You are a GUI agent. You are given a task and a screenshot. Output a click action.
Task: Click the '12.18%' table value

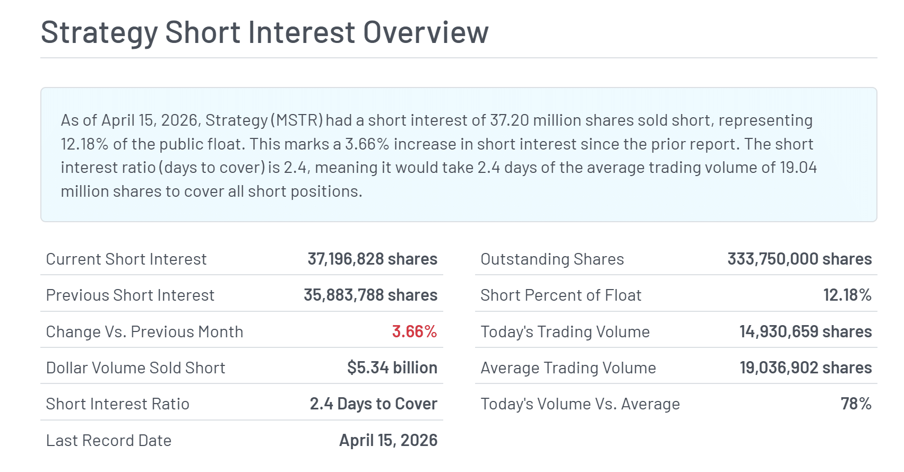pyautogui.click(x=848, y=295)
